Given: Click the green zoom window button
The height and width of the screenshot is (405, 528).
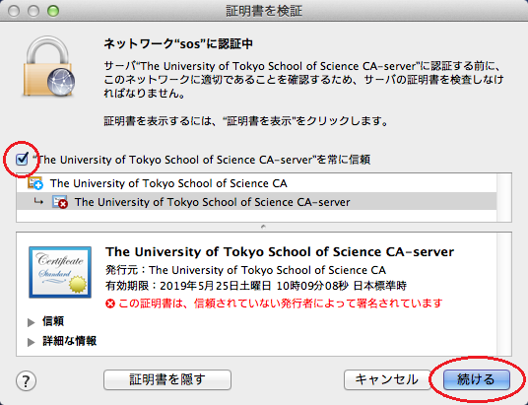Looking at the screenshot, I should pyautogui.click(x=53, y=11).
